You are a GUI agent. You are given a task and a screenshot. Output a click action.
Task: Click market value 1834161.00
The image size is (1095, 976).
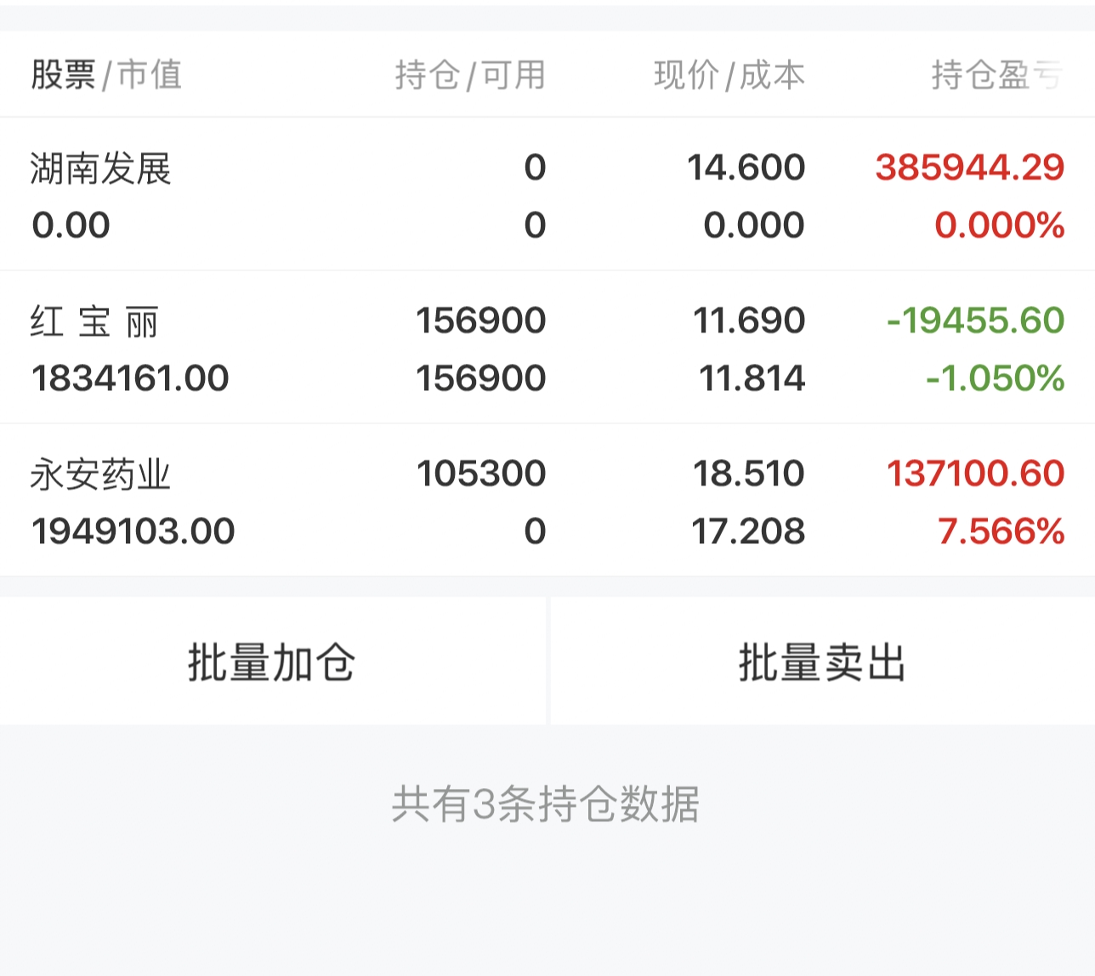(x=130, y=378)
